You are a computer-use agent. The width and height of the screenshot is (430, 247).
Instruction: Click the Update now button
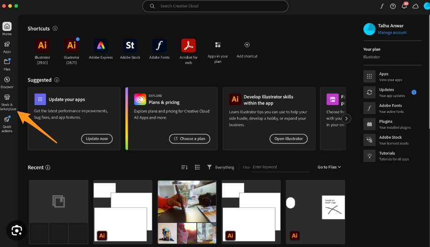coord(97,139)
